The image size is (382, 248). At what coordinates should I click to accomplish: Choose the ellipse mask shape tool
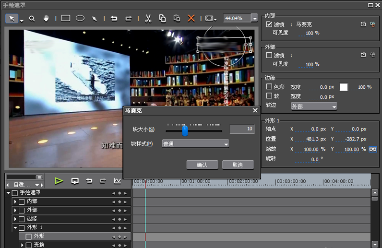click(x=80, y=18)
